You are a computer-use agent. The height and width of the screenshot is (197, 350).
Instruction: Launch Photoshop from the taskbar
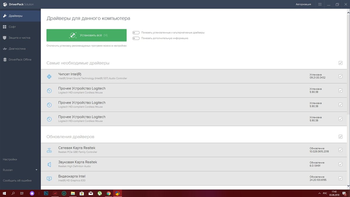click(x=46, y=193)
